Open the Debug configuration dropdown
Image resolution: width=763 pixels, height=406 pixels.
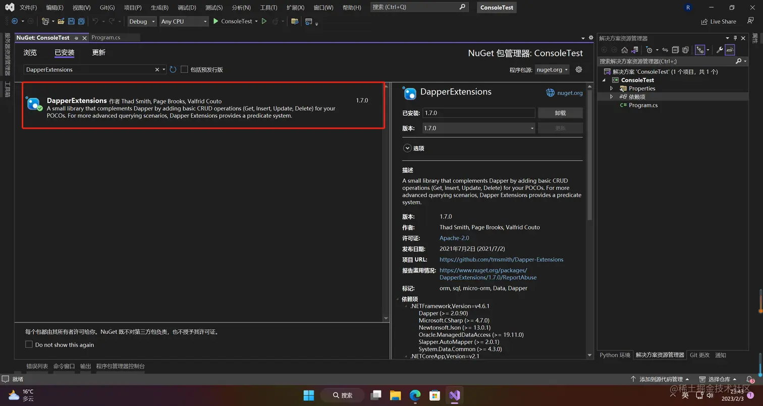point(142,21)
